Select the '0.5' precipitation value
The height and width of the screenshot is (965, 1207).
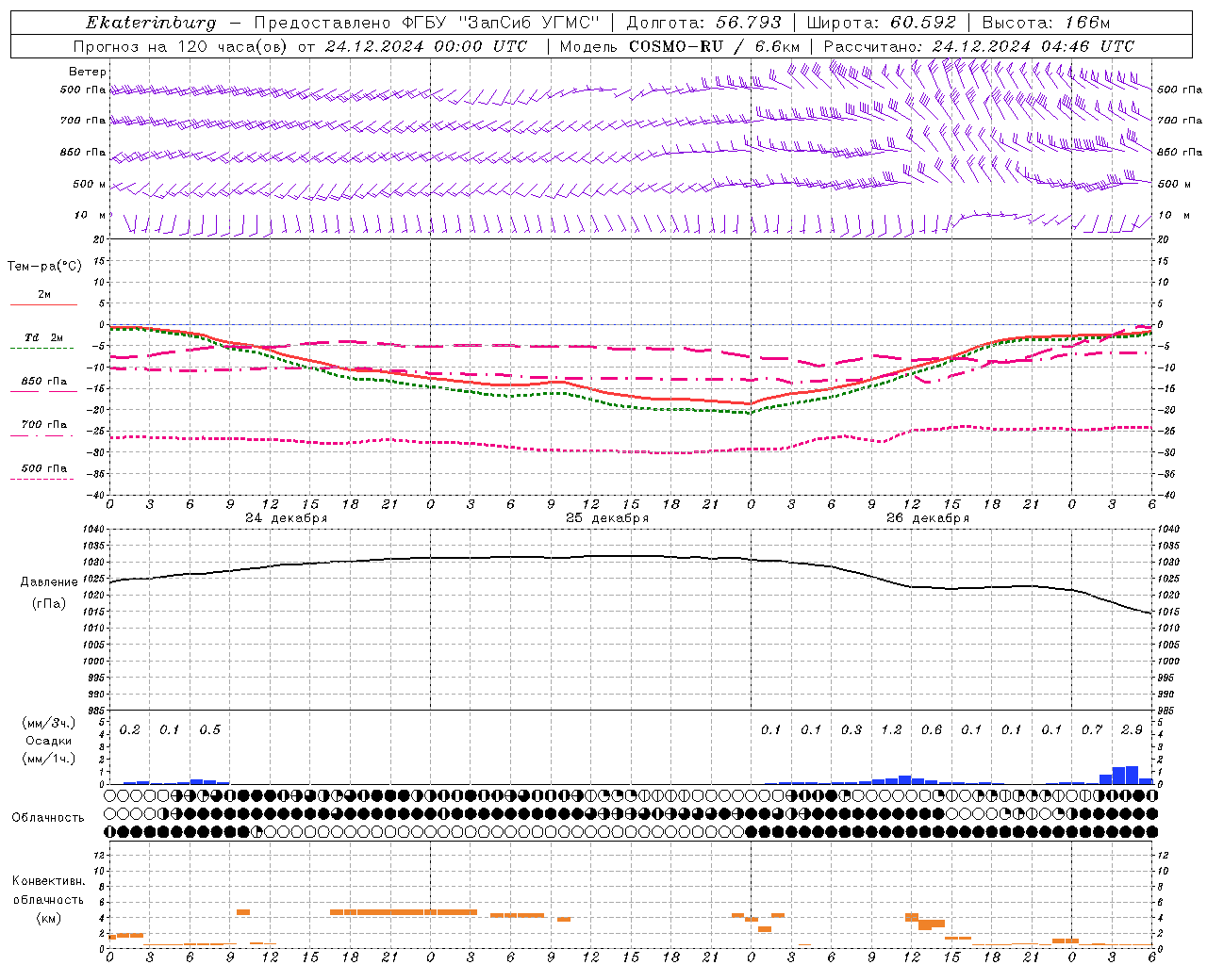(210, 730)
